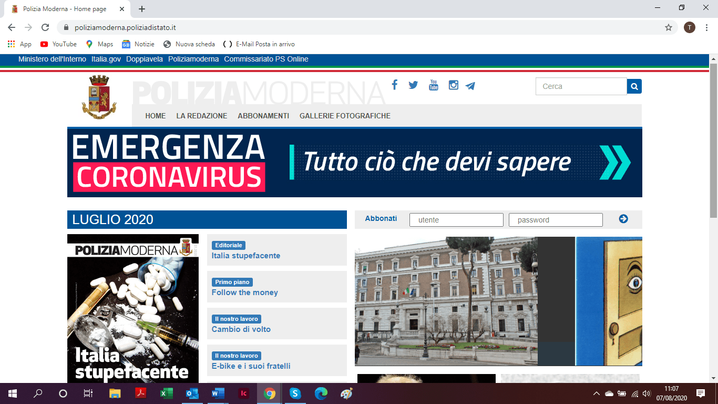Open Notizie bookmark
The height and width of the screenshot is (404, 718).
138,44
